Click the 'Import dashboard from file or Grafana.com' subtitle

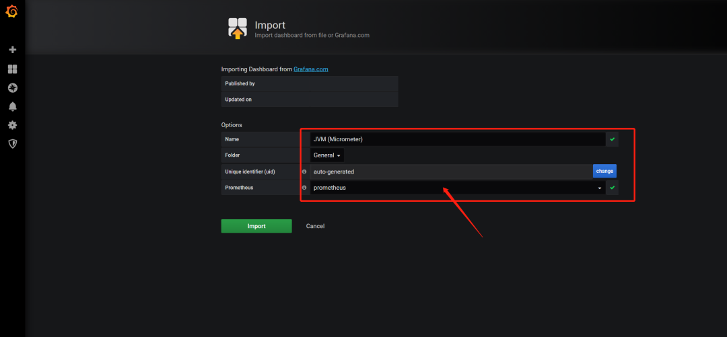312,35
